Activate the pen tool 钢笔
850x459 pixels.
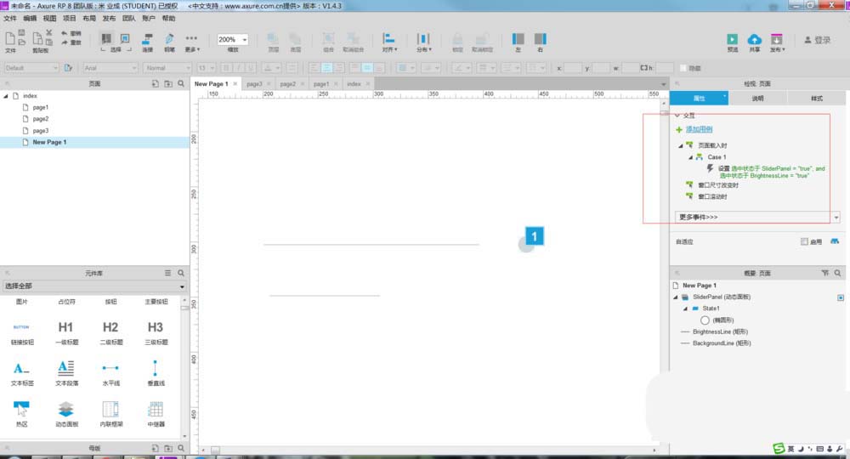[169, 42]
